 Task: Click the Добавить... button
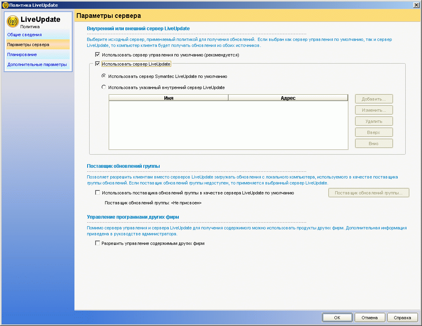click(374, 99)
